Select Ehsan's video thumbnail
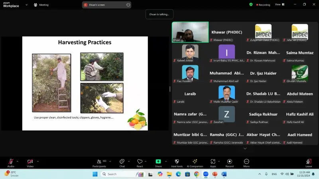This screenshot has width=319, height=179. [190, 32]
